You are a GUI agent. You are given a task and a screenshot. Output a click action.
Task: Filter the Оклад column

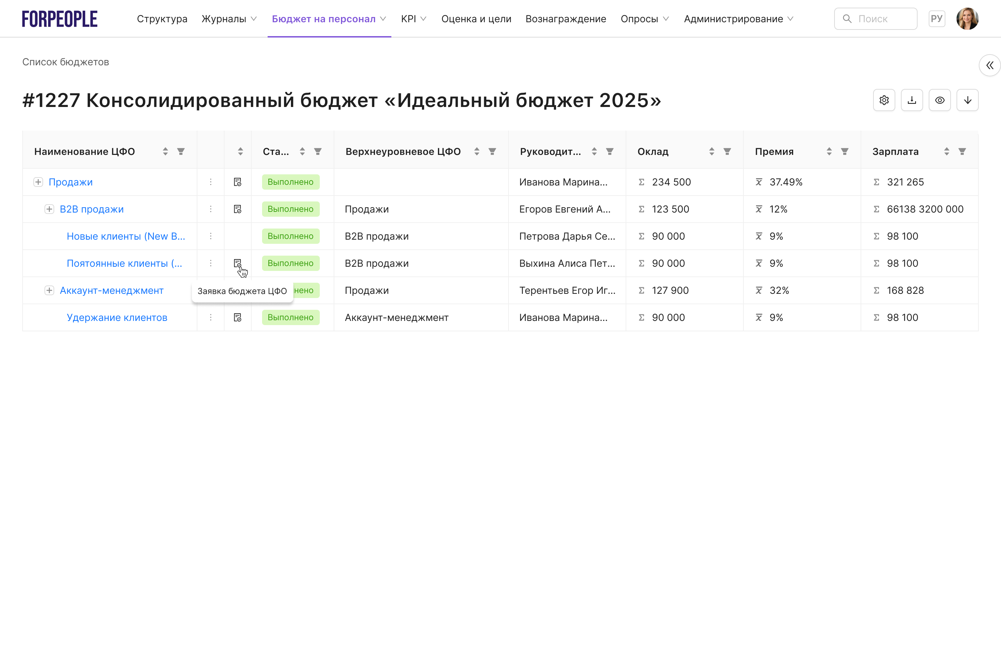(727, 151)
